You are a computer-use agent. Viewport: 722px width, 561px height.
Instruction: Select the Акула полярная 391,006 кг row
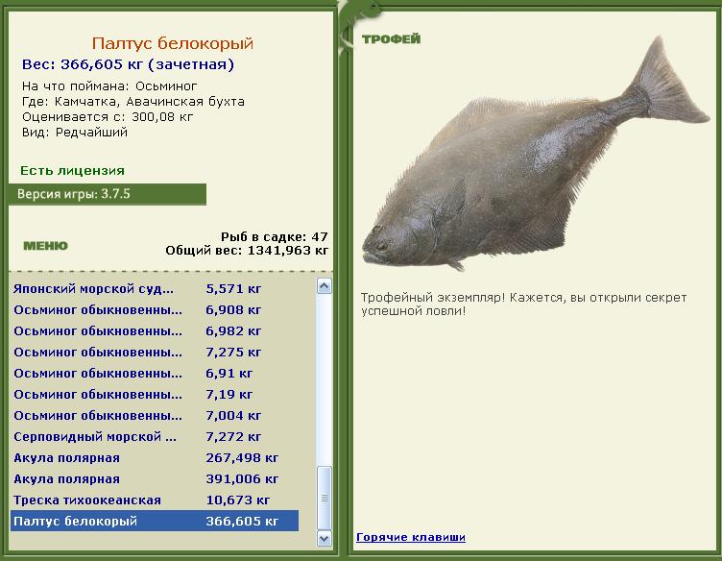[x=155, y=479]
